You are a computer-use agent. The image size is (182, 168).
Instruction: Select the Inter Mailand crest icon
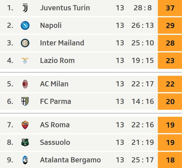click(x=25, y=43)
